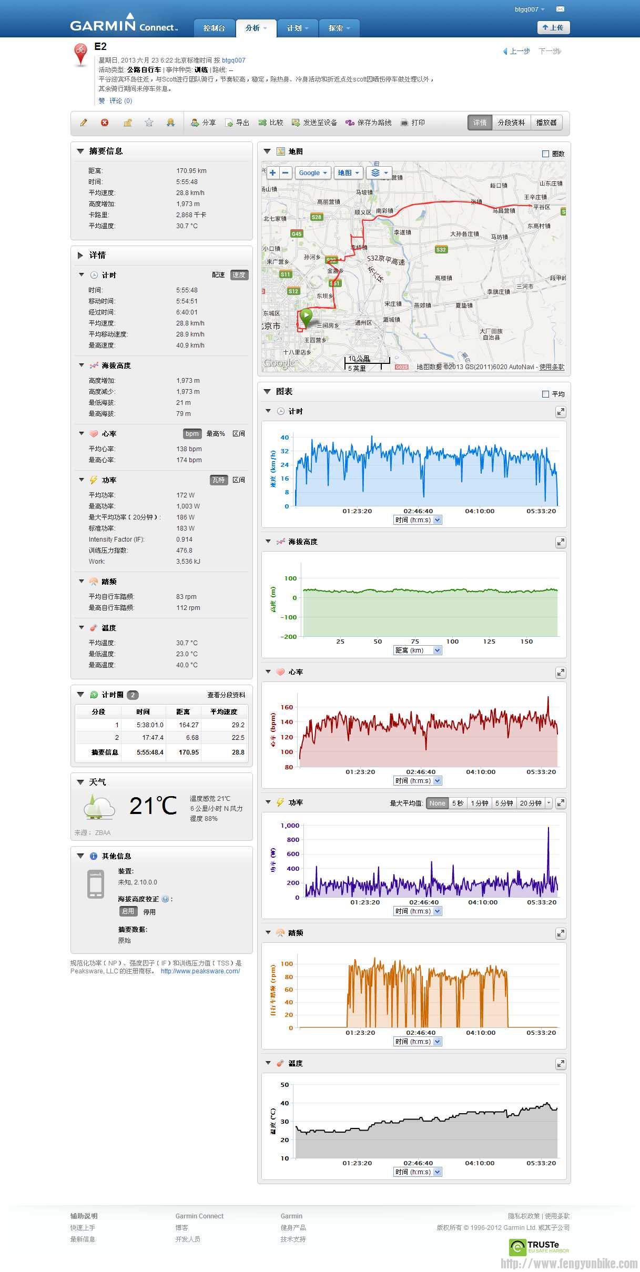The width and height of the screenshot is (640, 1272).
Task: Enlarge the 踏频 cadence chart
Action: pyautogui.click(x=561, y=933)
